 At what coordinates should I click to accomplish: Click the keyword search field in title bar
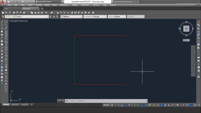point(126,2)
